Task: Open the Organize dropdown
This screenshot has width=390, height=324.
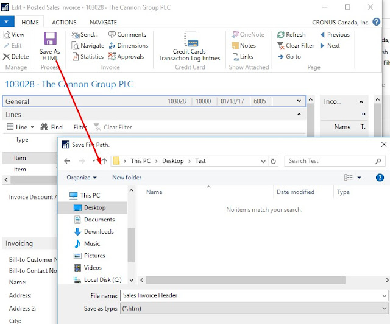Action: [82, 178]
